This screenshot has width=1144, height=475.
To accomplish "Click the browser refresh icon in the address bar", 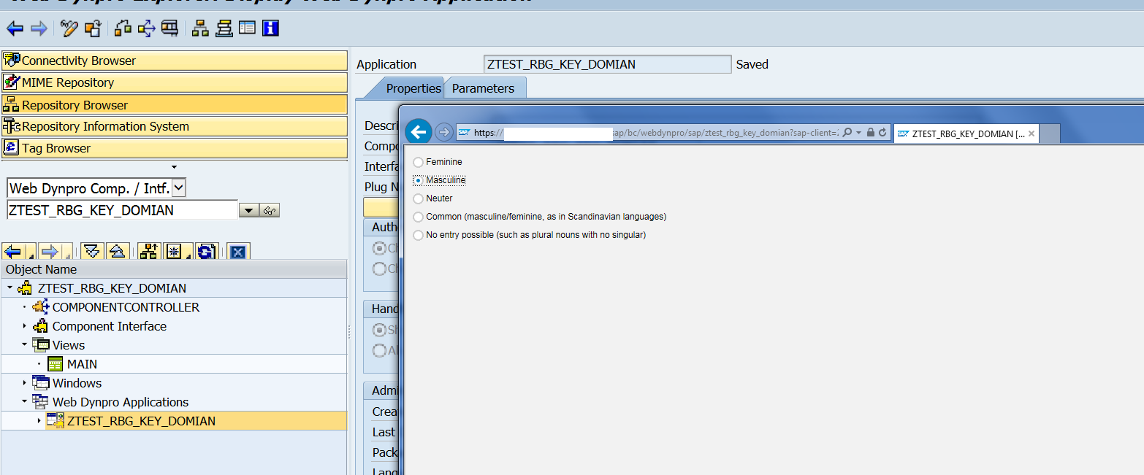I will pos(882,133).
